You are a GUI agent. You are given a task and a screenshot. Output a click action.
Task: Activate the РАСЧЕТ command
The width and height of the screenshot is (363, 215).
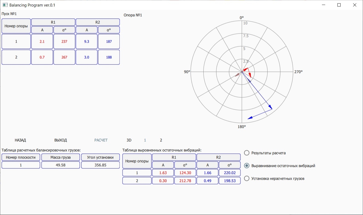point(101,140)
